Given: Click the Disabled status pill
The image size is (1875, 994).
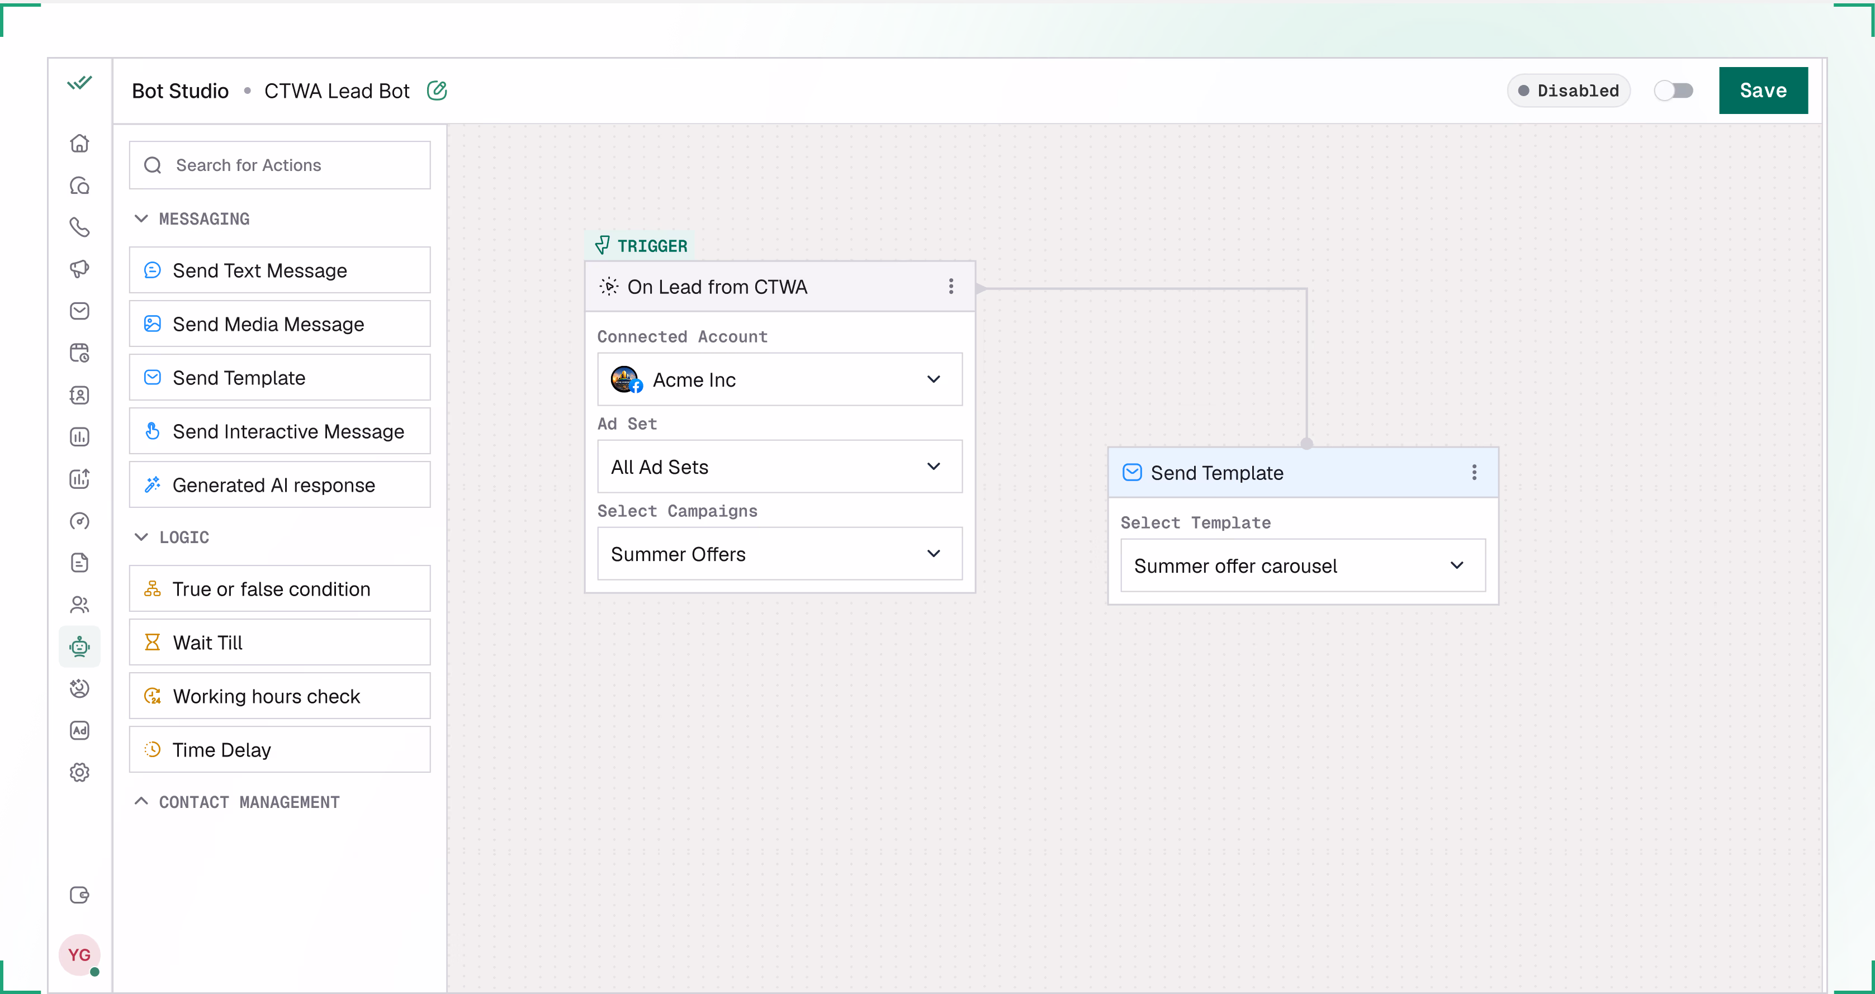Looking at the screenshot, I should [x=1569, y=90].
